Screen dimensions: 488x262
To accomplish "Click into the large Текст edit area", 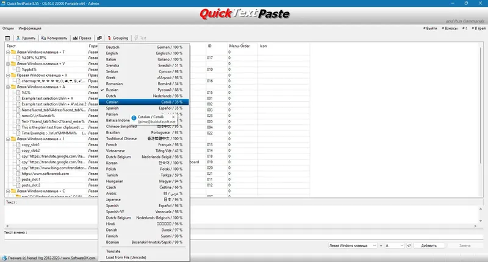I will coord(241,214).
